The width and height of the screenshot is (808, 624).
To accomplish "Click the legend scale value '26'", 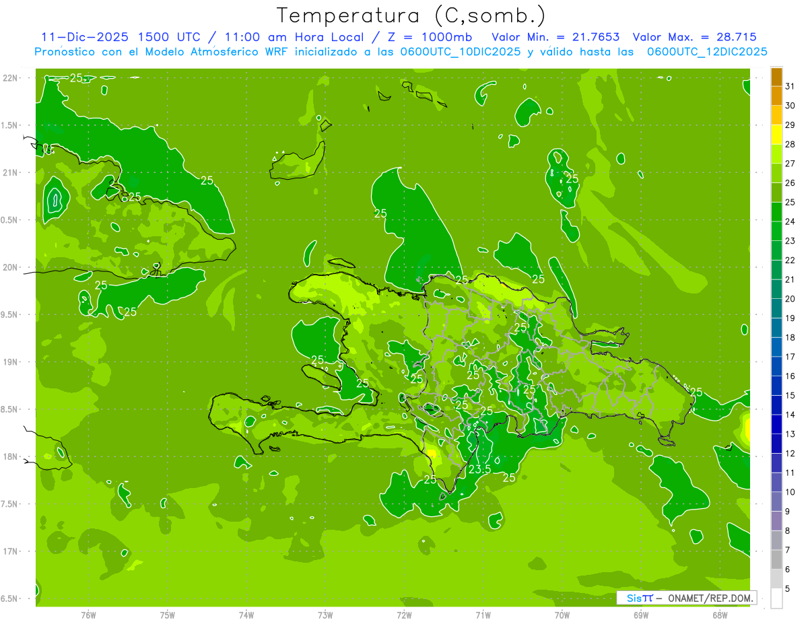I will coord(790,183).
